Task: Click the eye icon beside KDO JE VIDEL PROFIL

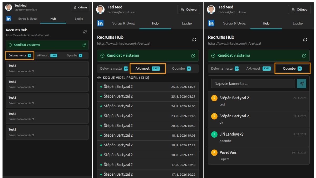Action: tap(99, 78)
